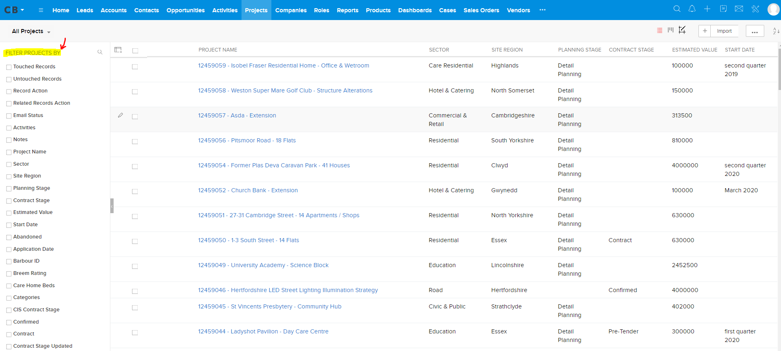The image size is (781, 351).
Task: Click the quick create plus icon in top bar
Action: [707, 9]
